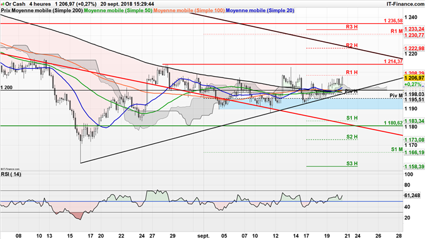Click the yellow 1 206,97 current price tag

point(414,78)
